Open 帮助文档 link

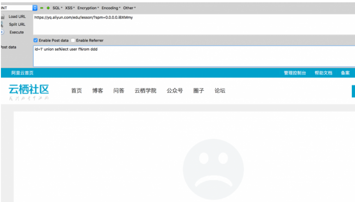pyautogui.click(x=323, y=73)
